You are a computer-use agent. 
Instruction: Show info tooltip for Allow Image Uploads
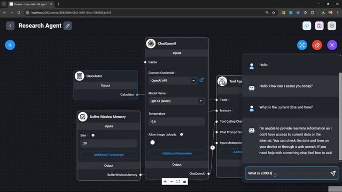coord(182,134)
